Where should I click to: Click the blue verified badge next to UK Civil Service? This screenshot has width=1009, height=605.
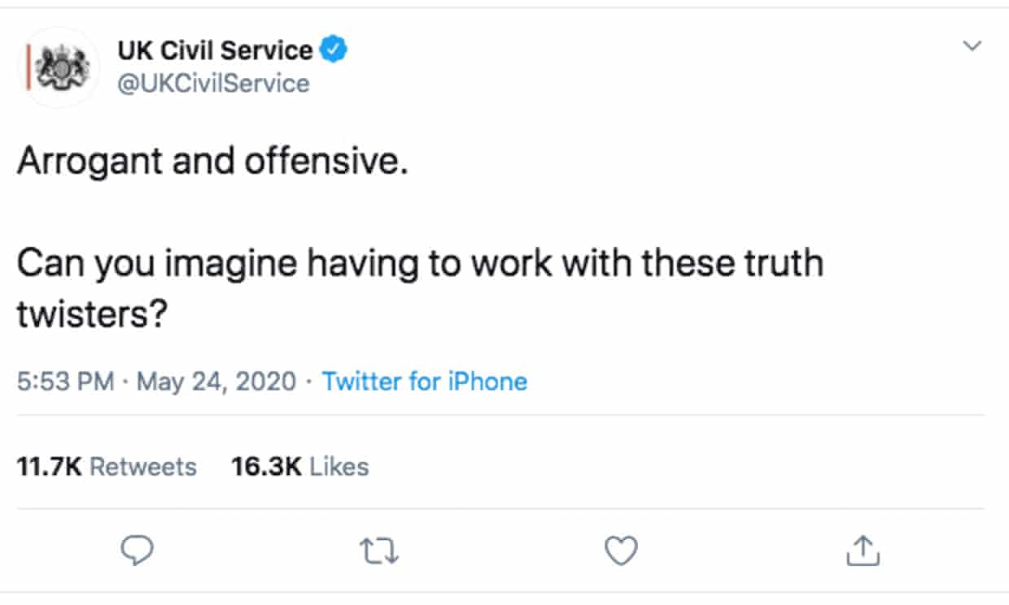point(331,50)
